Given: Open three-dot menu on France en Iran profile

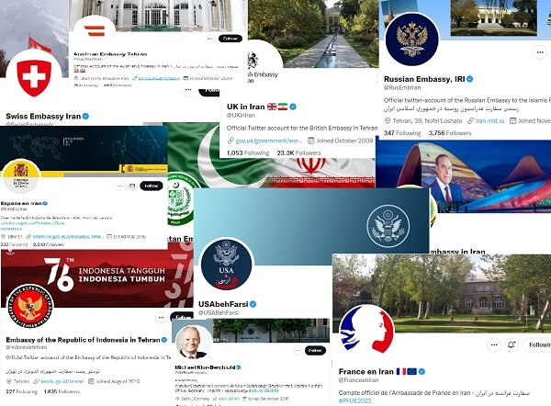Looking at the screenshot, I should (494, 344).
